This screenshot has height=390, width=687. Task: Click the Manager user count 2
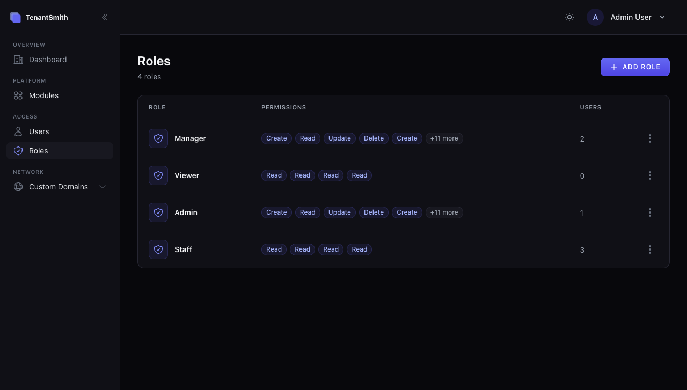point(582,139)
